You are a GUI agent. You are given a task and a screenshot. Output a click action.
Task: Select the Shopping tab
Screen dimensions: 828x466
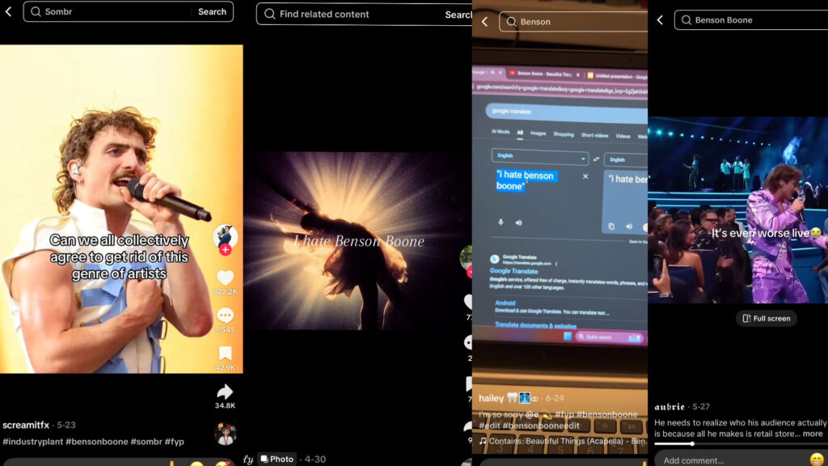pos(564,134)
